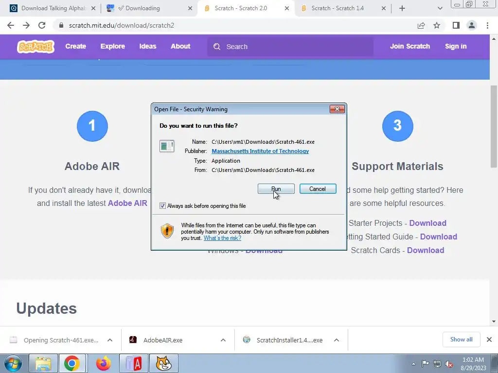Show hidden tray icons arrow
The image size is (498, 373).
pyautogui.click(x=413, y=364)
